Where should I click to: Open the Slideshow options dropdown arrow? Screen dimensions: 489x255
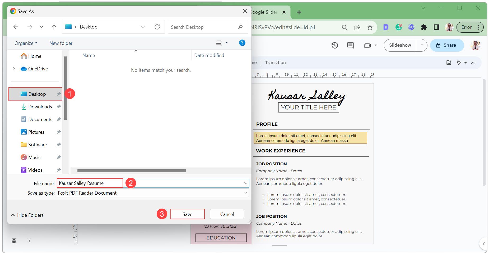click(421, 45)
